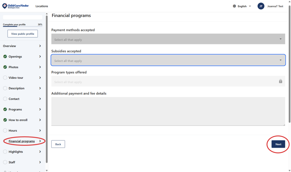Click the View public profile button
This screenshot has width=291, height=172.
click(22, 34)
